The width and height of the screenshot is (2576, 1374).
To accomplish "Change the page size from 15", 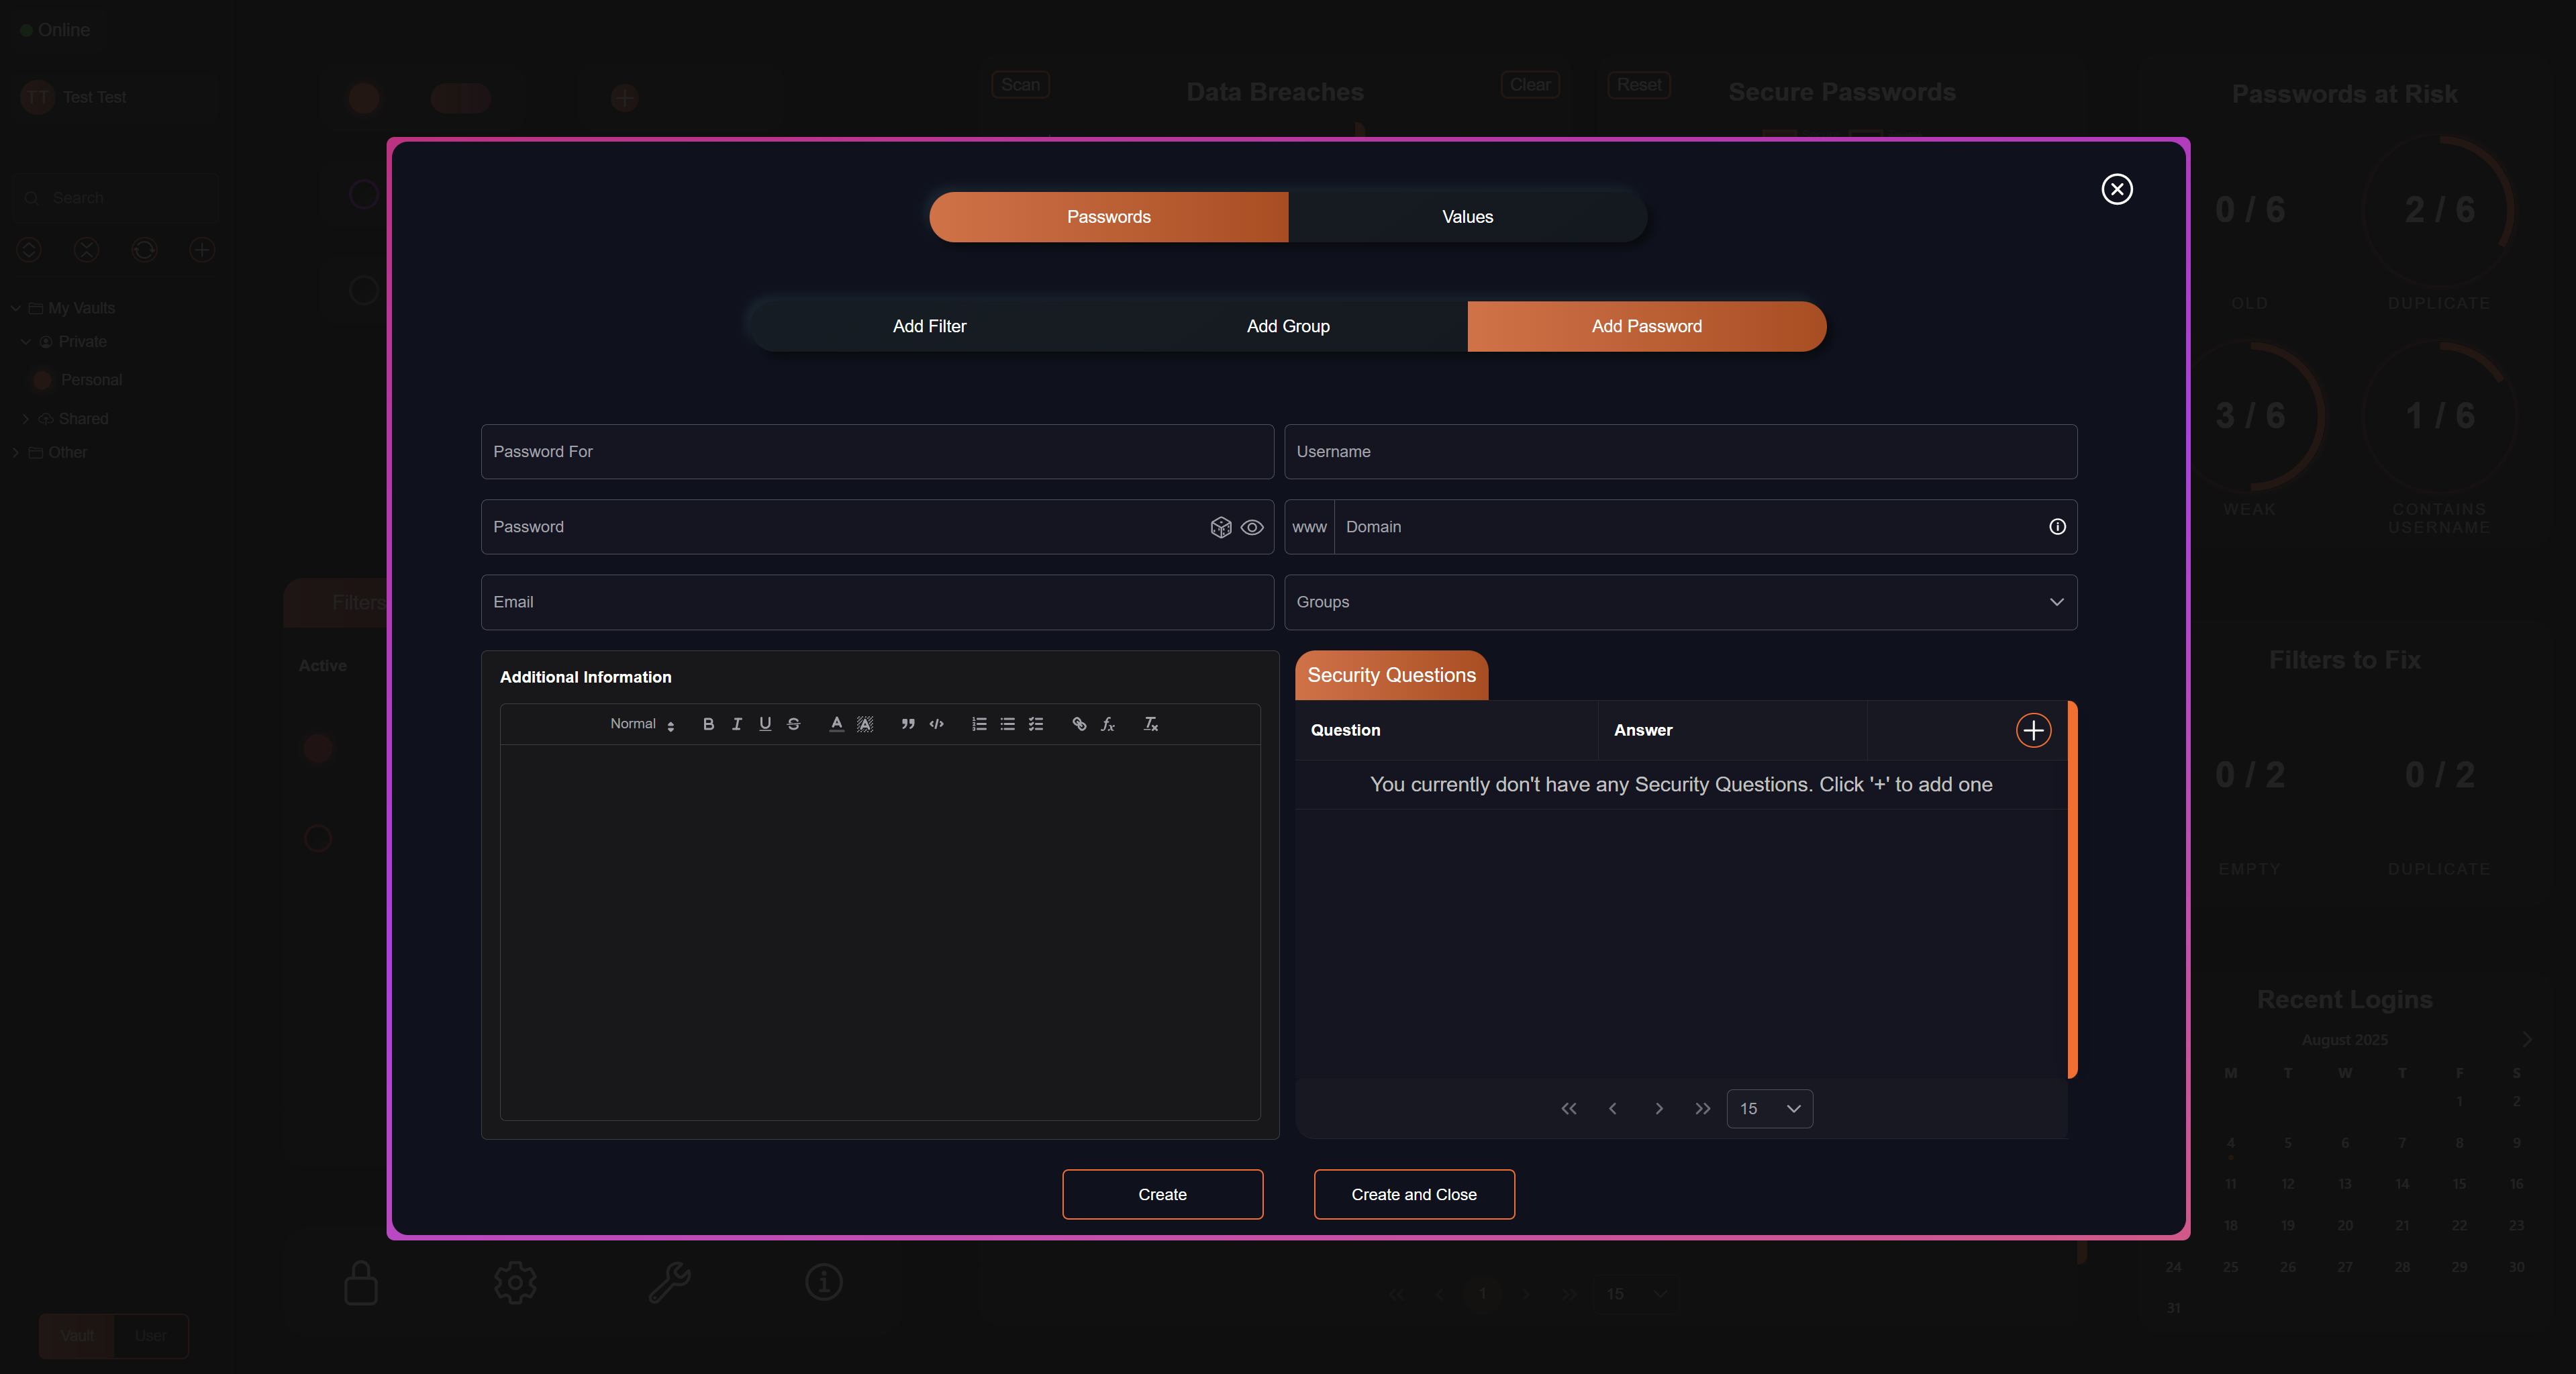I will click(1769, 1108).
